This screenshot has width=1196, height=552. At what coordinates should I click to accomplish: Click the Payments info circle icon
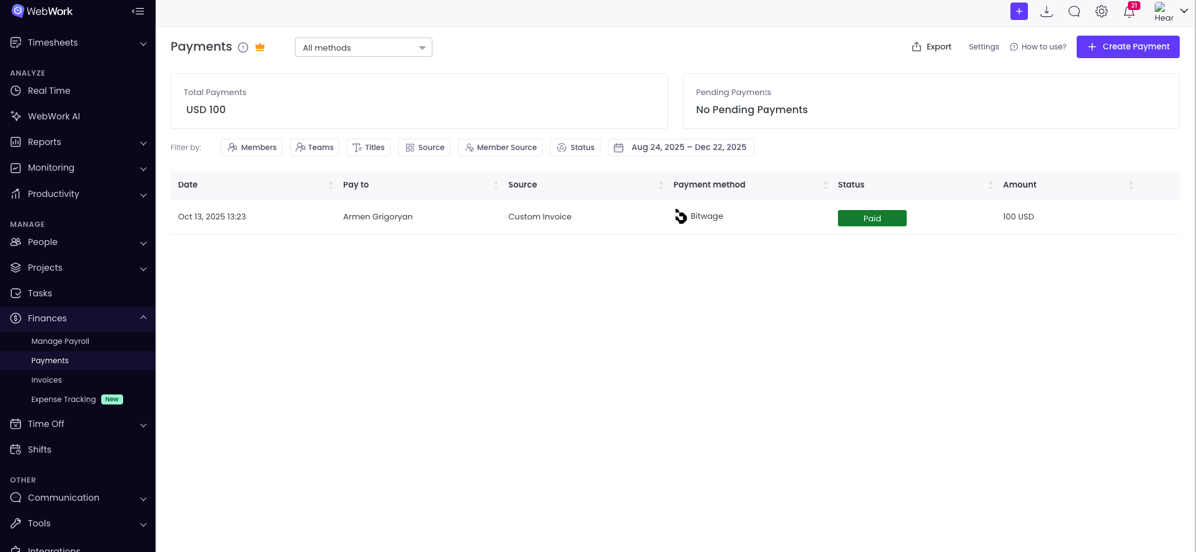243,48
